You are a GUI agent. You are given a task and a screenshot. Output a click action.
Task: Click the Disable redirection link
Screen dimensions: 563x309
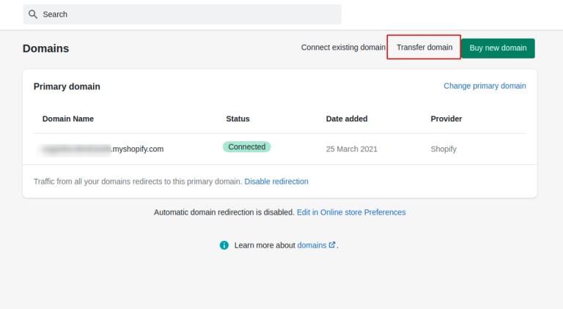(276, 182)
